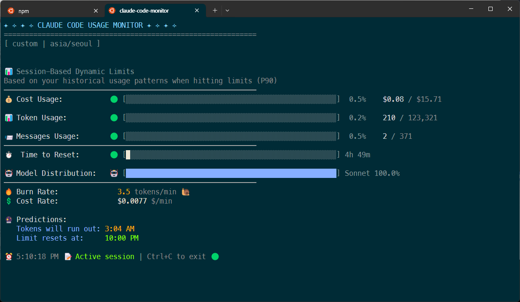Click the '[ custom | asia/seoul ]' line
The height and width of the screenshot is (302, 520).
click(52, 44)
